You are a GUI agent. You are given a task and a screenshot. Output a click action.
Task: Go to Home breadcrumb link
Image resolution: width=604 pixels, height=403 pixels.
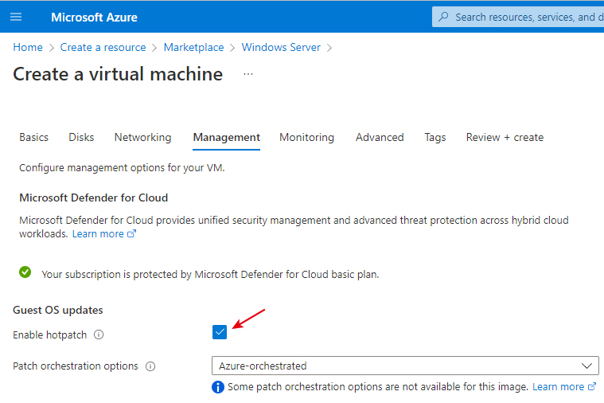pyautogui.click(x=28, y=48)
